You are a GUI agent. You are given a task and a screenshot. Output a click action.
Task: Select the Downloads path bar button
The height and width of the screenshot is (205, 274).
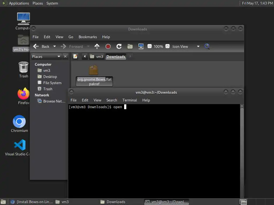pos(116,57)
